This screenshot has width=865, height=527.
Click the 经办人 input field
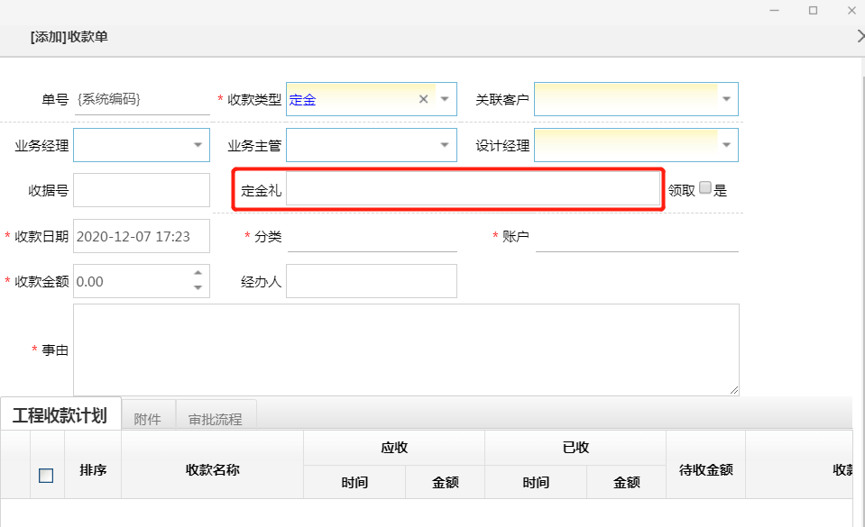pos(371,281)
